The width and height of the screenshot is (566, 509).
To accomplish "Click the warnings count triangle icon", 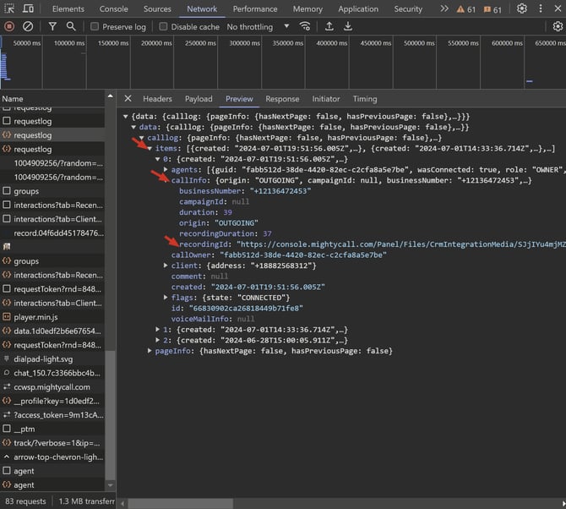I will [460, 9].
